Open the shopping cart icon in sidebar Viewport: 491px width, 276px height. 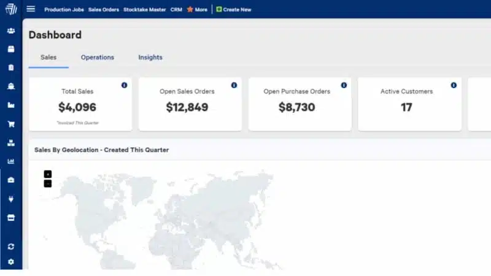pyautogui.click(x=11, y=124)
